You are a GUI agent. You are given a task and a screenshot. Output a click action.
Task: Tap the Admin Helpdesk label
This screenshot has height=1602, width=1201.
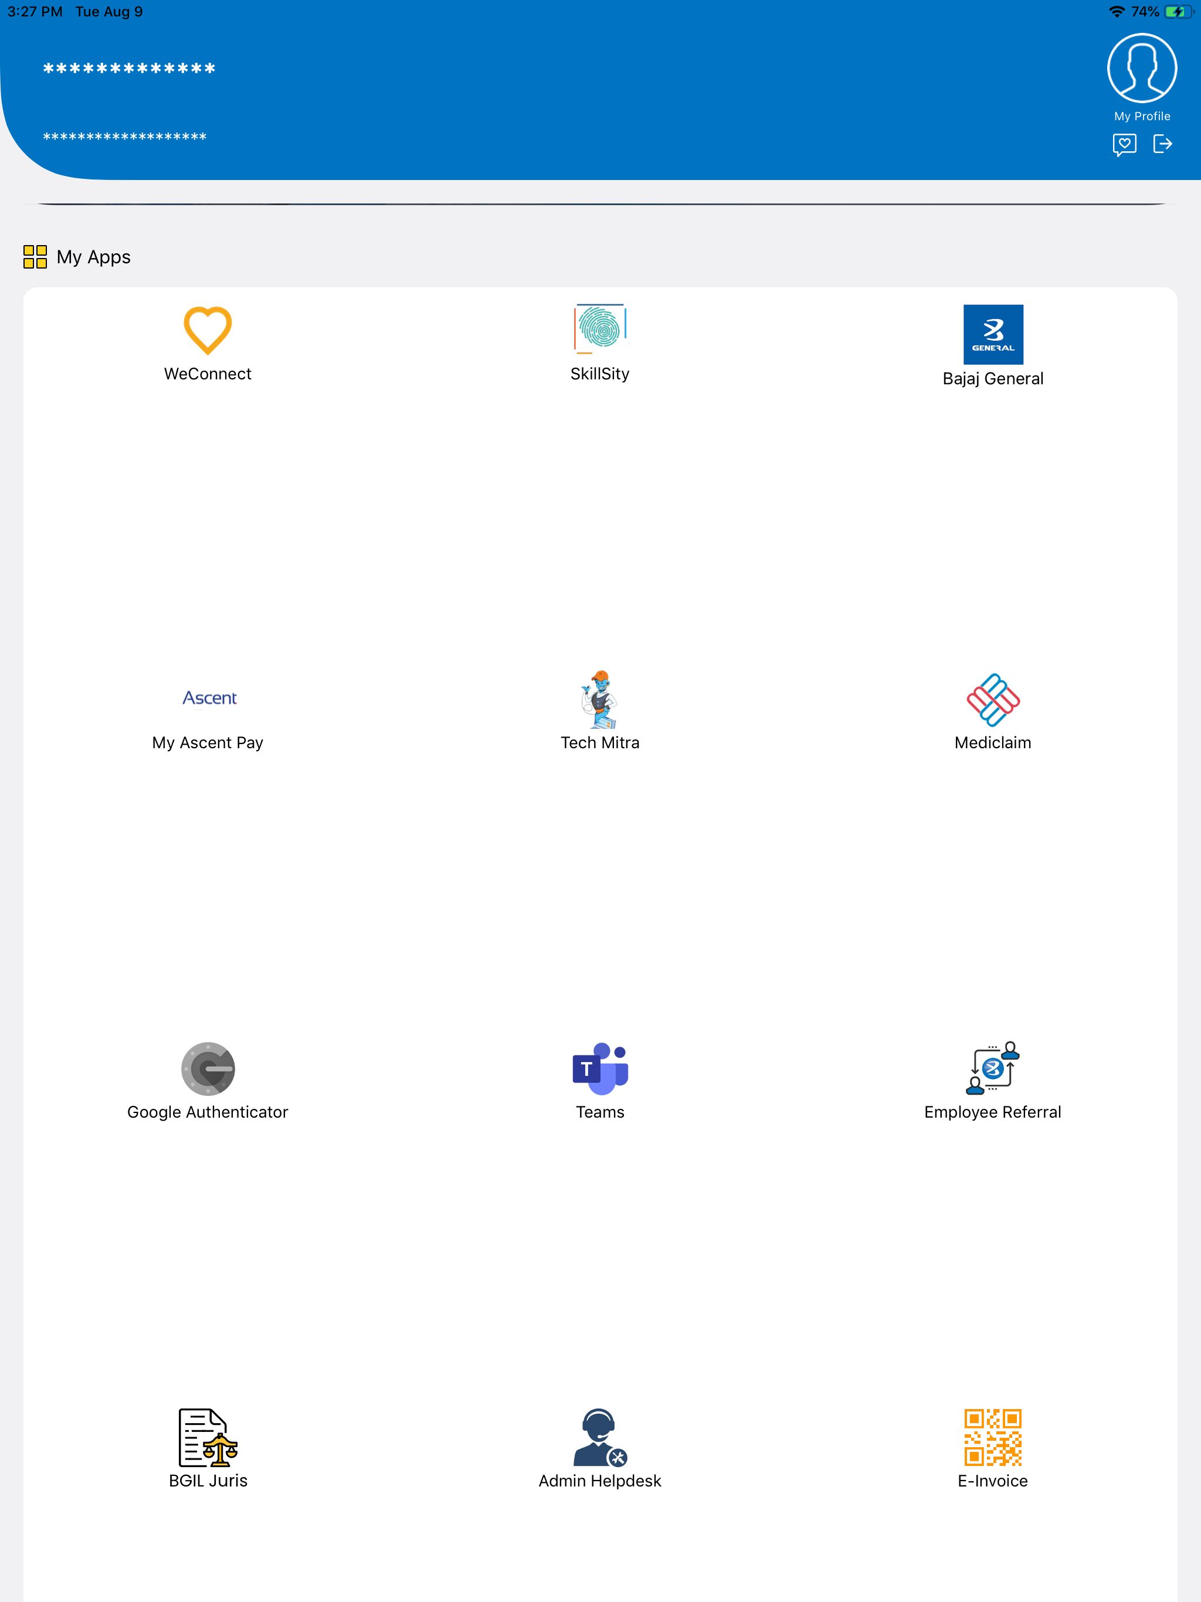tap(600, 1481)
